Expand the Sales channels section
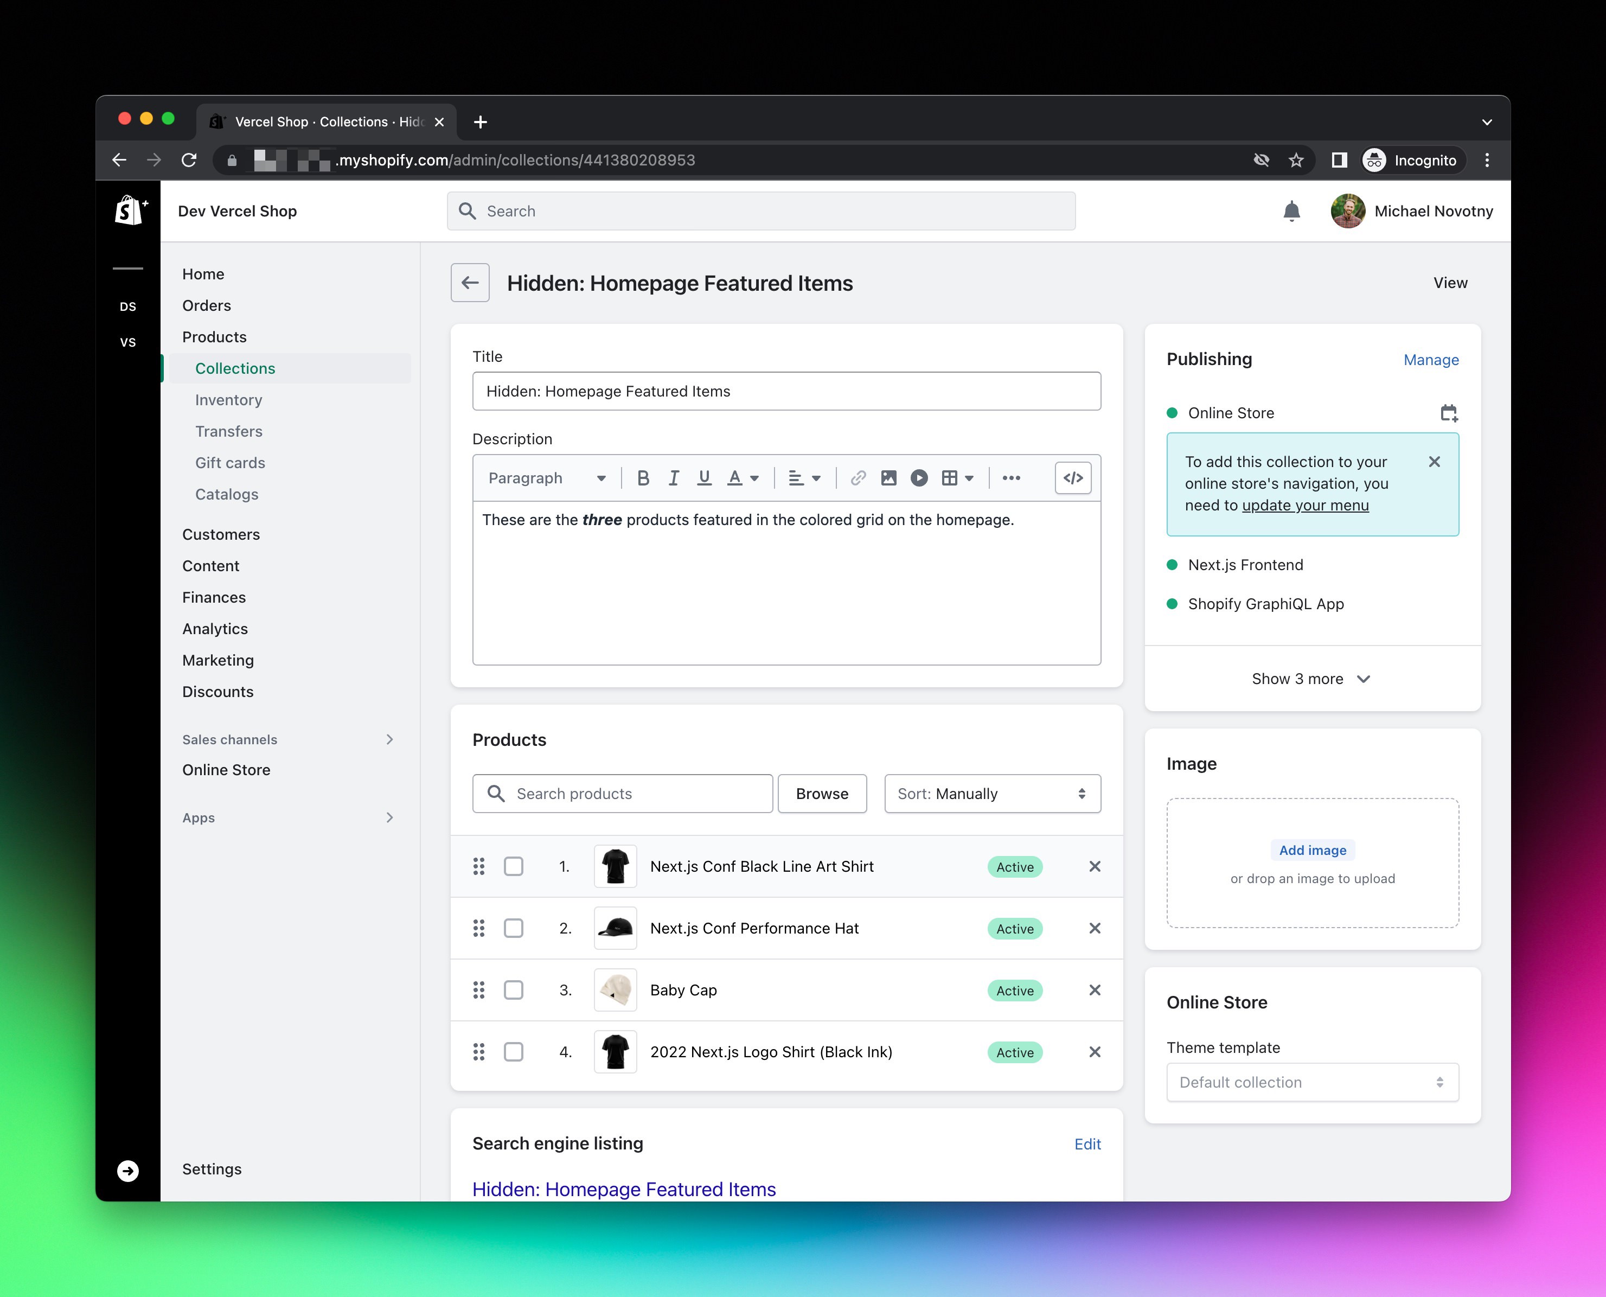Viewport: 1606px width, 1297px height. point(289,740)
